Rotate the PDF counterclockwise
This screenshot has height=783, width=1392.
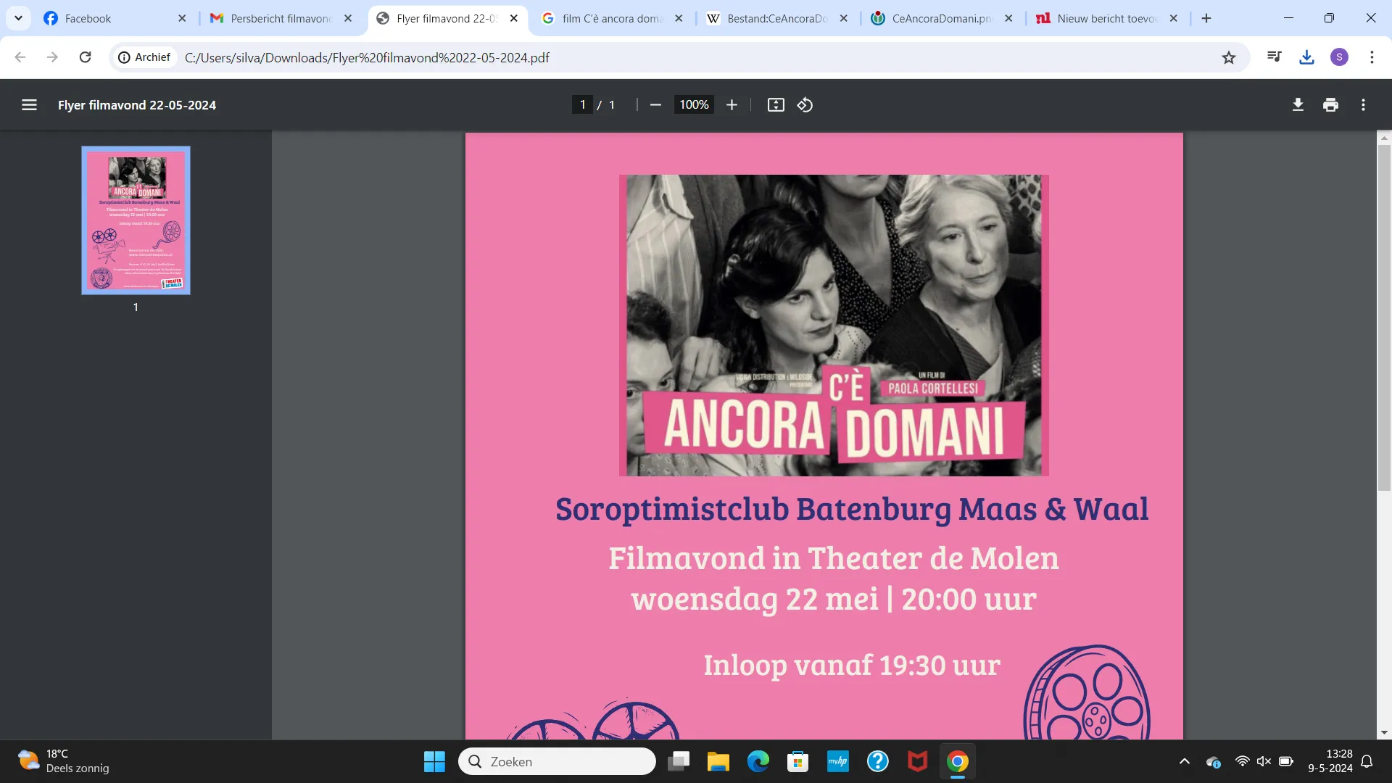point(805,105)
